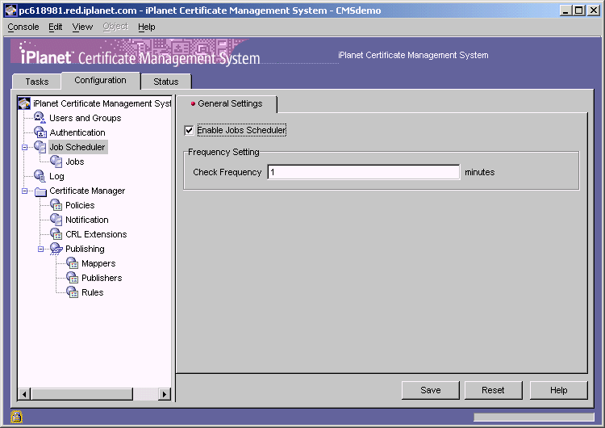The image size is (605, 428).
Task: Click the Check Frequency input field
Action: [x=364, y=172]
